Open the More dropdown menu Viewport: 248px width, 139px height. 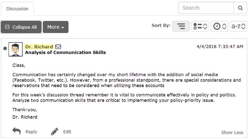click(55, 27)
